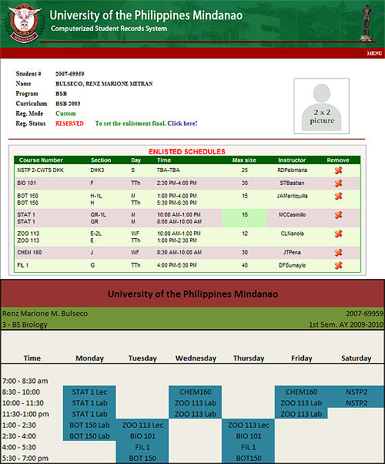Viewport: 385px width, 464px height.
Task: Click the top NSTP2 block at 8:30 on Saturday
Action: click(357, 392)
